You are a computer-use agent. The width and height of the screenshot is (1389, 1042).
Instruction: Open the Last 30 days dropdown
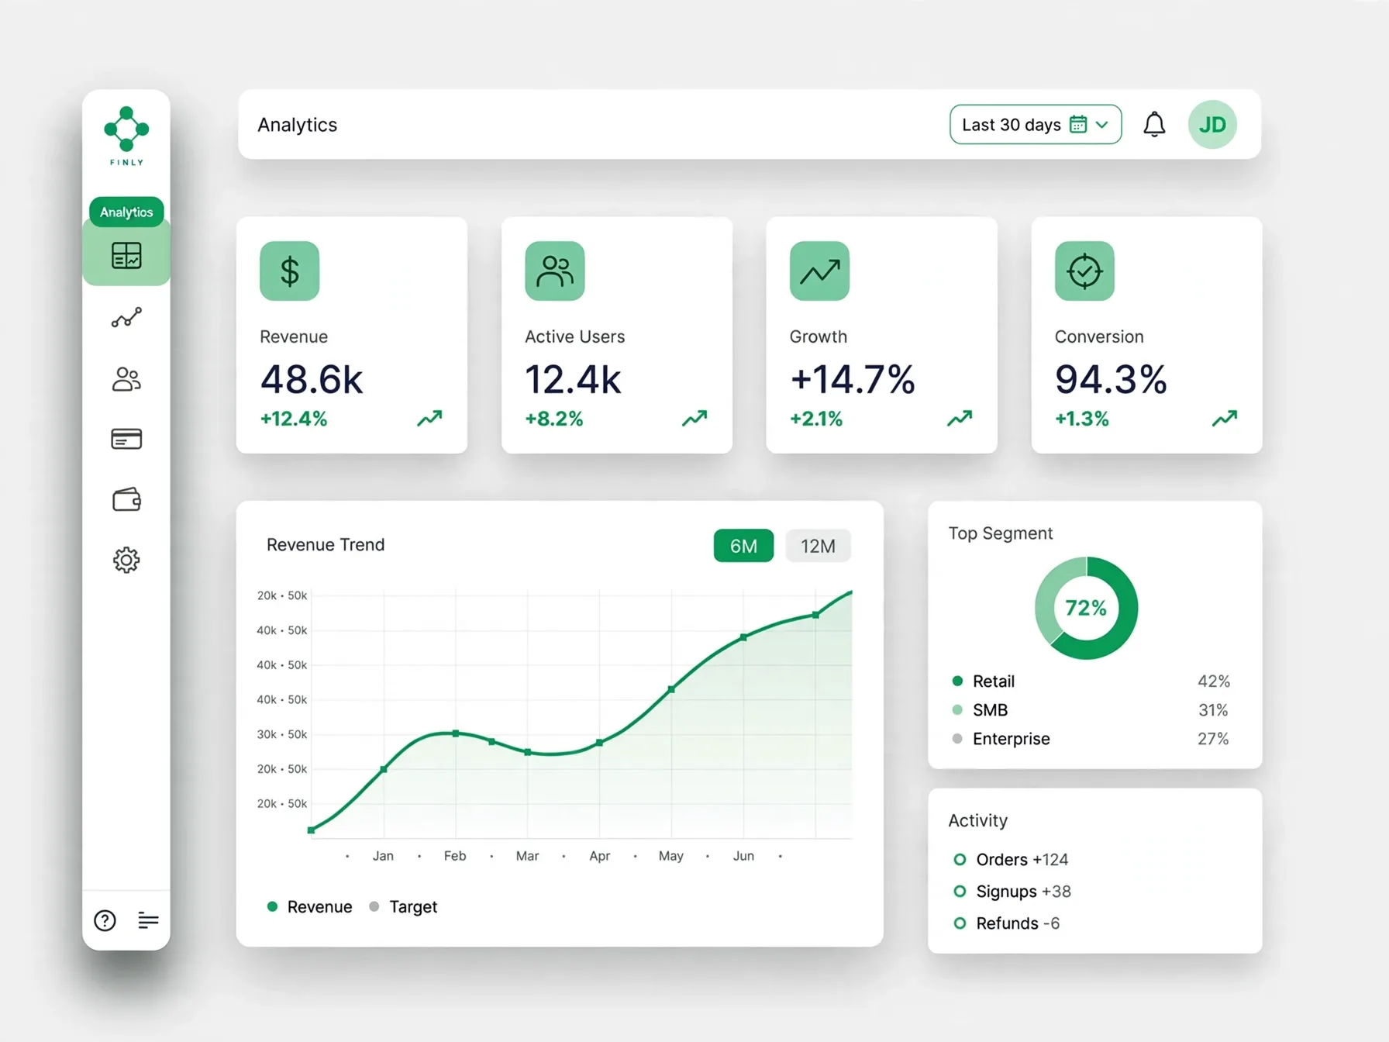(1036, 124)
